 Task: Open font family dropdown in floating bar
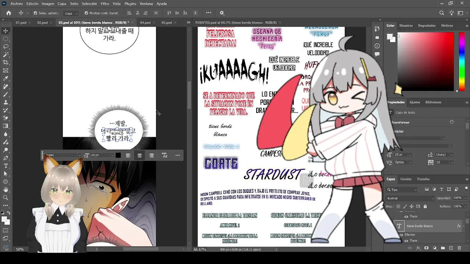click(x=79, y=155)
